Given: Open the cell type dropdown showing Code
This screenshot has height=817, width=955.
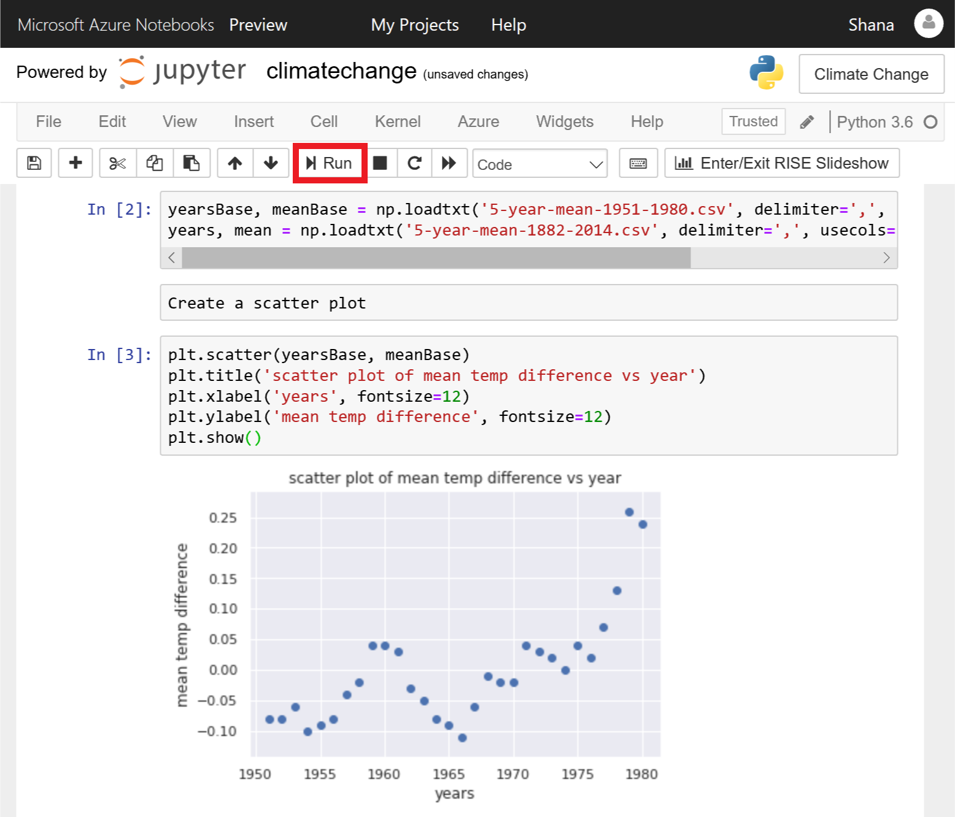Looking at the screenshot, I should (x=539, y=164).
